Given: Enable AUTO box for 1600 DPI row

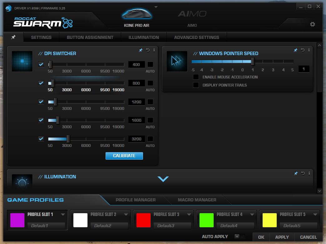Looking at the screenshot, I should [x=150, y=120].
